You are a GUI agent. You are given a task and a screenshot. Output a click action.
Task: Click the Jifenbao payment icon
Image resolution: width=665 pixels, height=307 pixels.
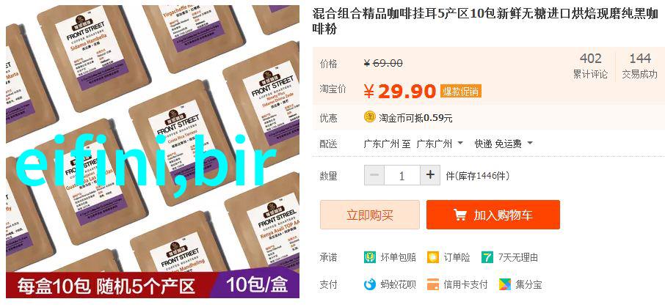click(x=505, y=284)
